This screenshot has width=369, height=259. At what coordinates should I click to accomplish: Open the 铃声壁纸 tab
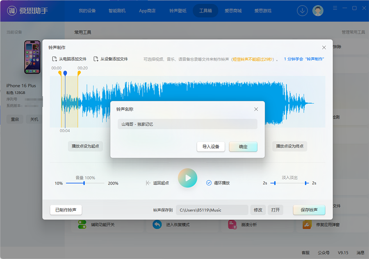[178, 11]
